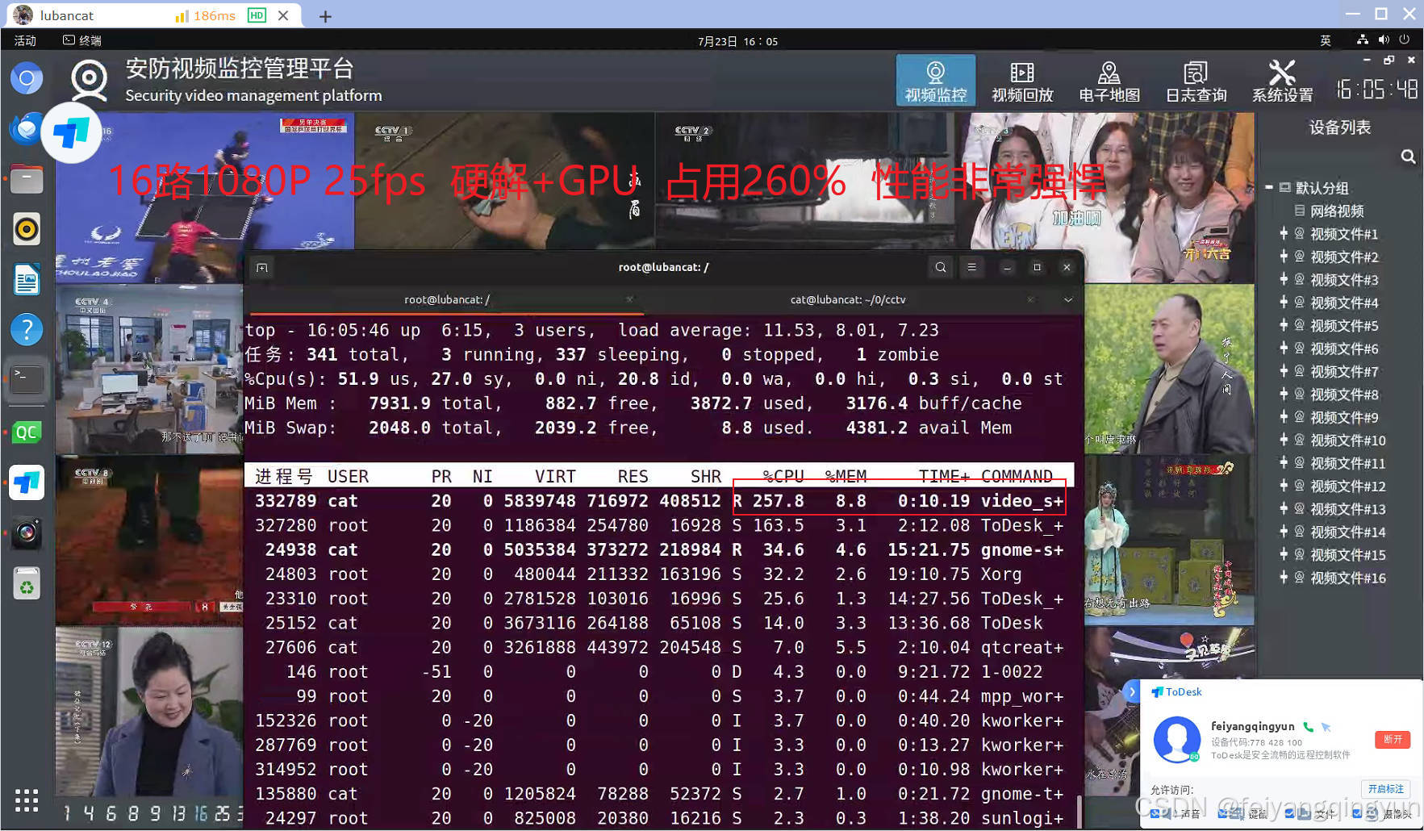Click the search icon in terminal title bar
The height and width of the screenshot is (831, 1424).
click(941, 267)
